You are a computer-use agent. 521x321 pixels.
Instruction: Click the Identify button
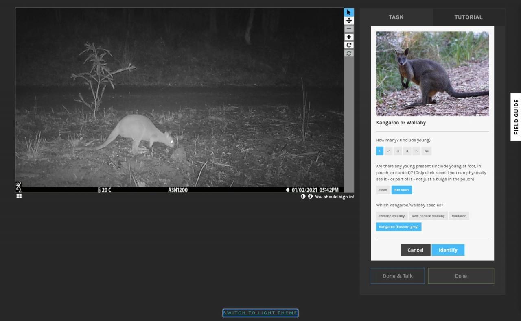pos(448,250)
